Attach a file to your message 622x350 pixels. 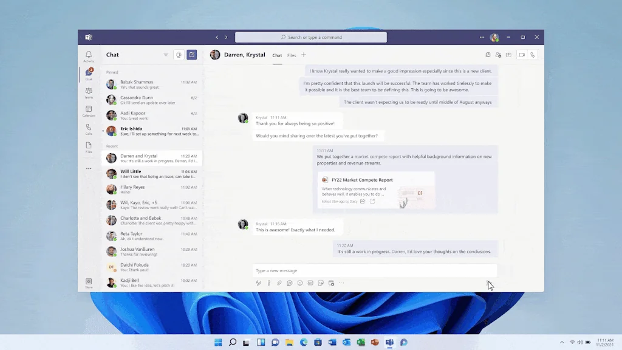[x=279, y=283]
